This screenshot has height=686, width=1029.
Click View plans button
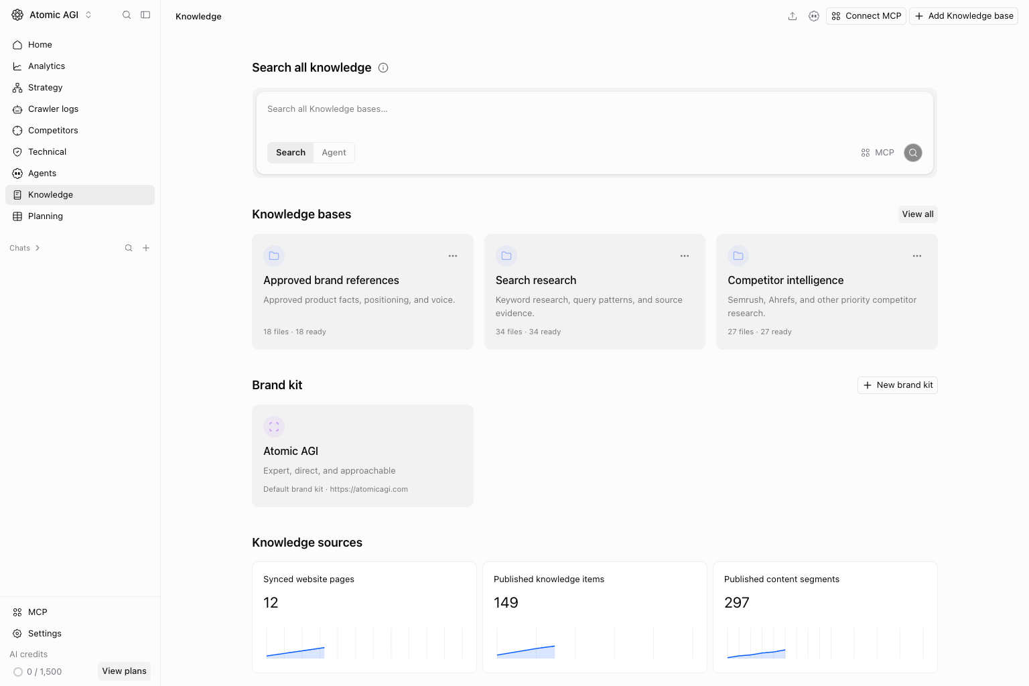pos(124,671)
